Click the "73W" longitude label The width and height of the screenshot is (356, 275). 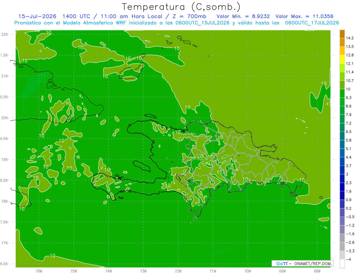143,271
